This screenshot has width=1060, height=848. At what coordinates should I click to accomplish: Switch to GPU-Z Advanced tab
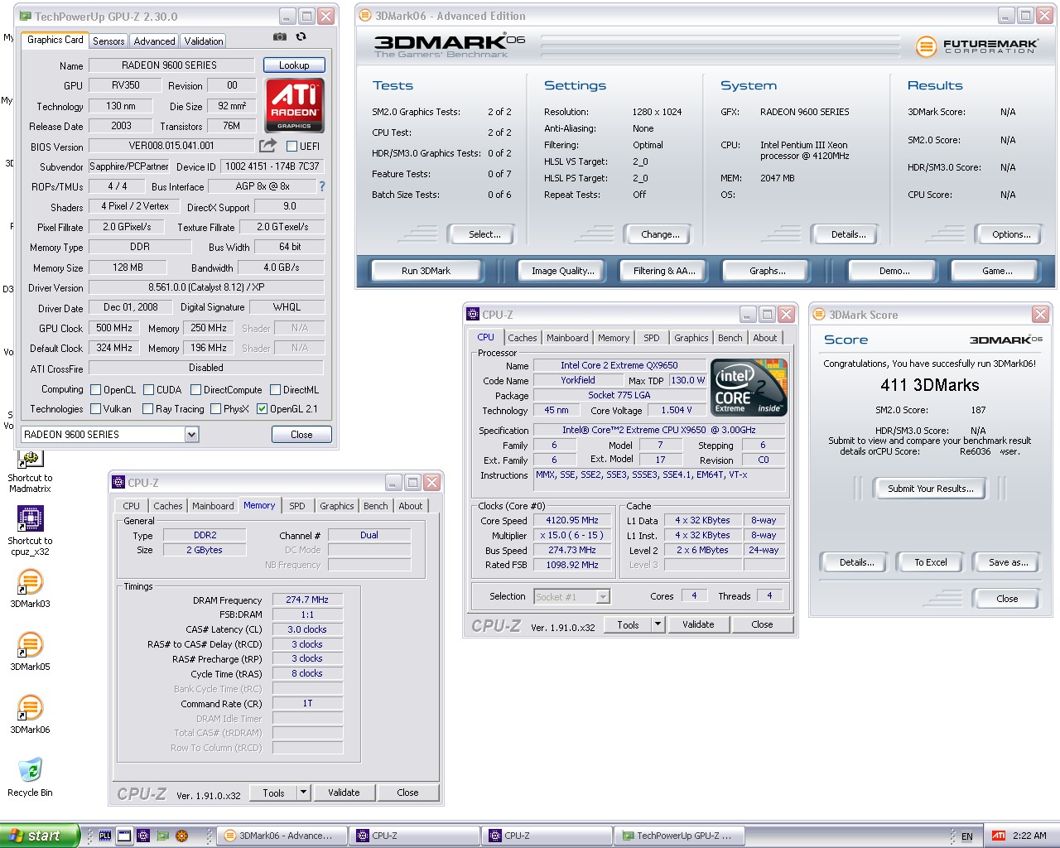coord(155,41)
